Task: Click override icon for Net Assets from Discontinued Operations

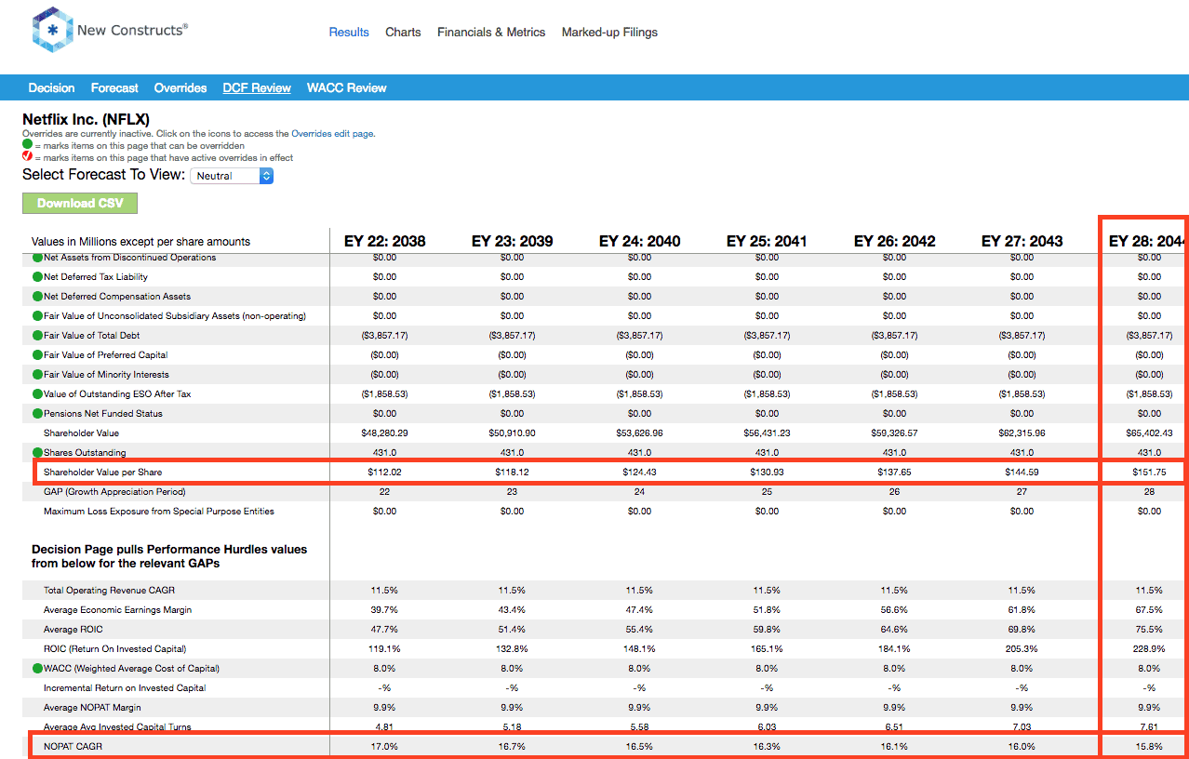Action: coord(38,258)
